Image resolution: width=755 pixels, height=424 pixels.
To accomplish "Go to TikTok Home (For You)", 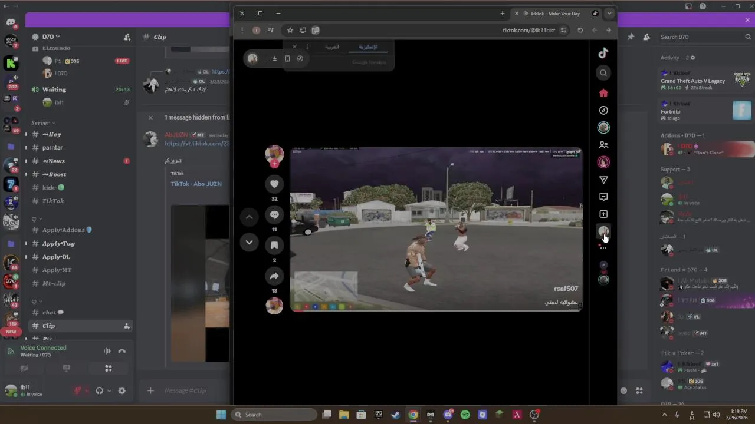I will click(x=603, y=93).
